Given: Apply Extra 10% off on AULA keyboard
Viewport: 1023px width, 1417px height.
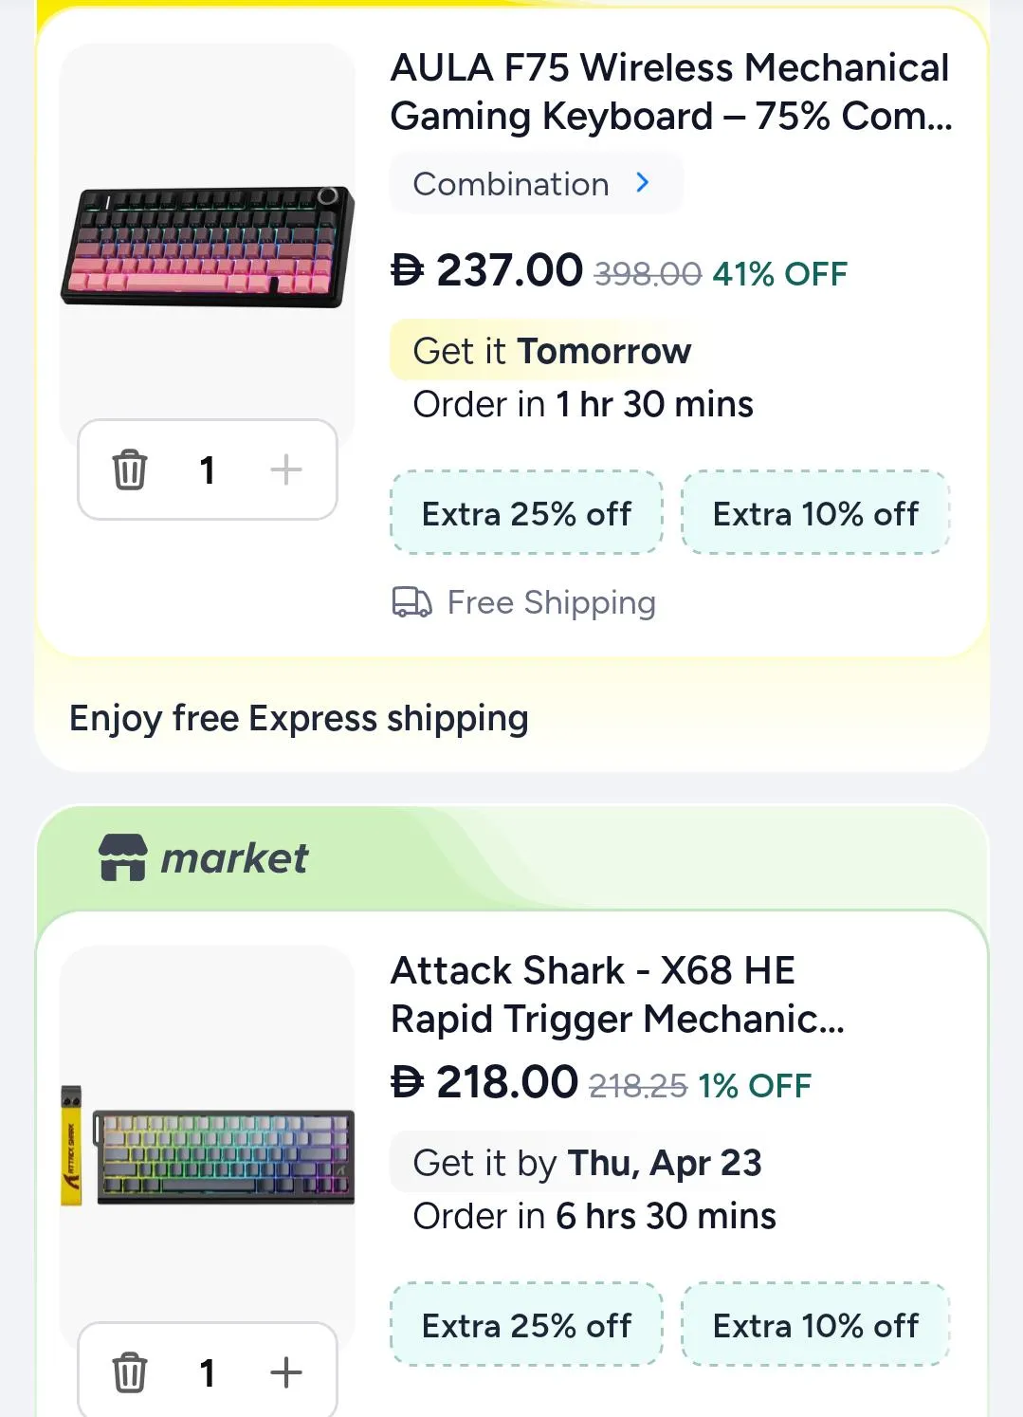Looking at the screenshot, I should (x=815, y=513).
